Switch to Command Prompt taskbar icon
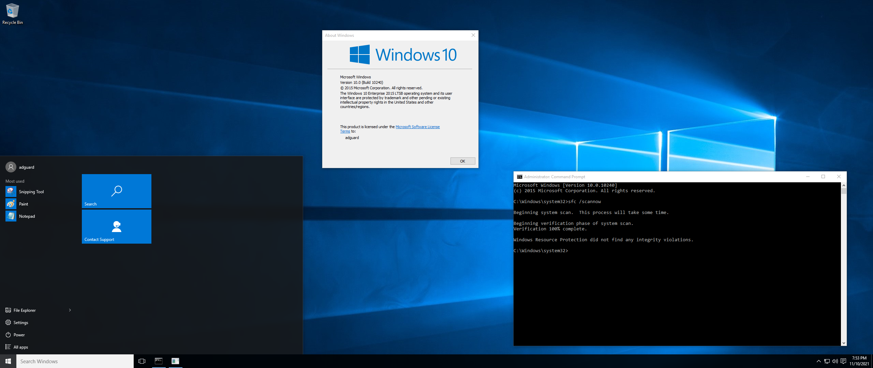This screenshot has width=873, height=368. [x=159, y=361]
